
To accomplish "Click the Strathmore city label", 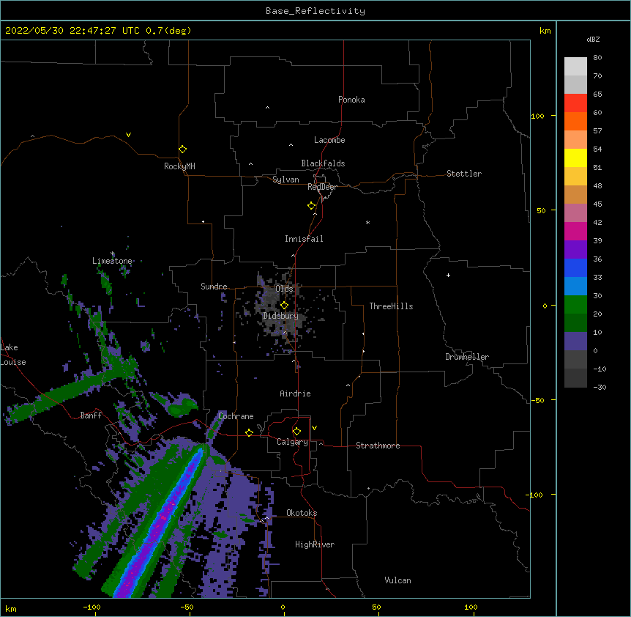I will point(378,446).
